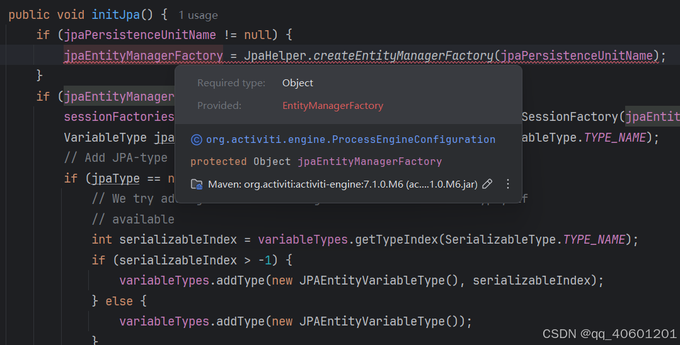Click the initJpa method name

pos(116,14)
